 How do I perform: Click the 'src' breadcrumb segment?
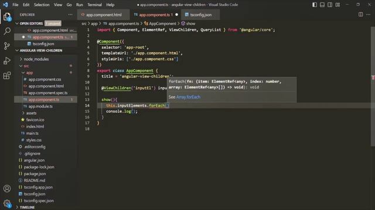click(84, 23)
